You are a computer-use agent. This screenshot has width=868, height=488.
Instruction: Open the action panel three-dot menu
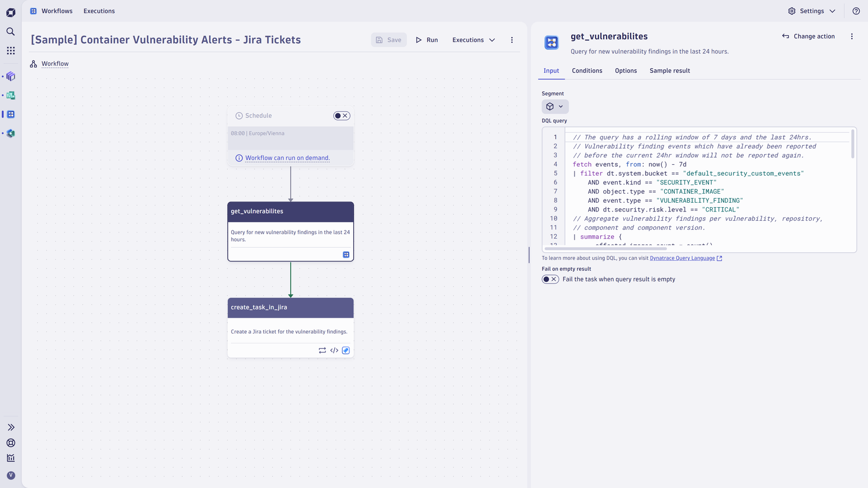(852, 36)
